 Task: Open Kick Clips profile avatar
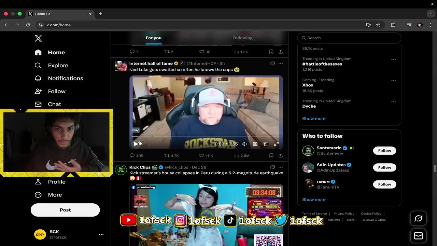pyautogui.click(x=121, y=169)
